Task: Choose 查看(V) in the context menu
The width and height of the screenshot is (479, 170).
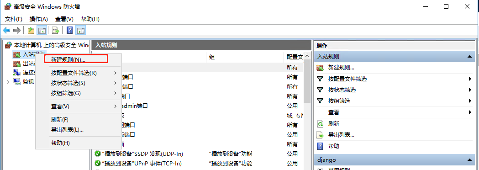Action: click(79, 106)
